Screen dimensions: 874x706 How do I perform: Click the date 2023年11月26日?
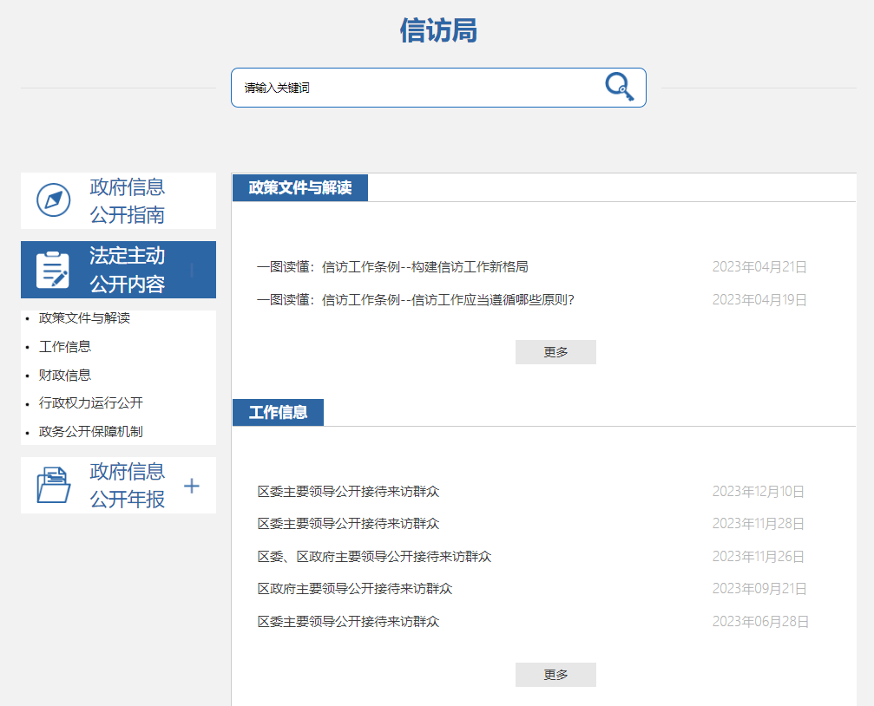pyautogui.click(x=759, y=556)
